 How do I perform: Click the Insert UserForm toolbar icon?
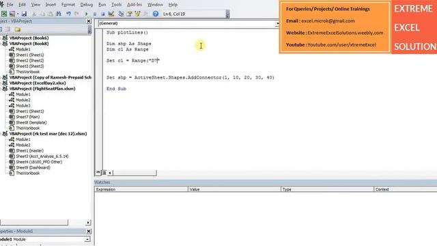pos(12,14)
